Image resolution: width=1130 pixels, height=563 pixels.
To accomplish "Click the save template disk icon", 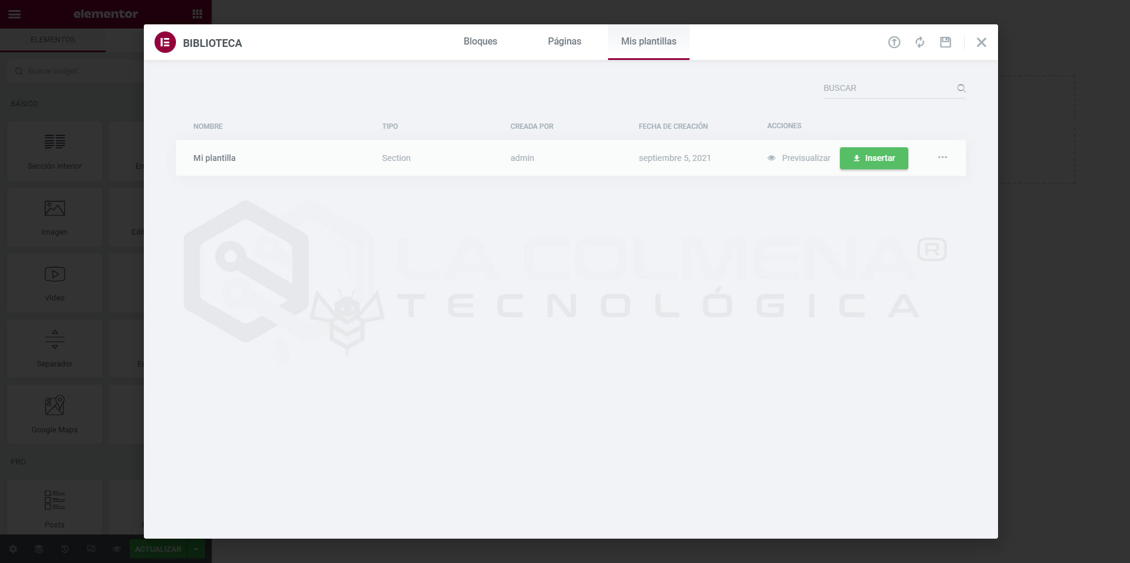I will (x=945, y=42).
